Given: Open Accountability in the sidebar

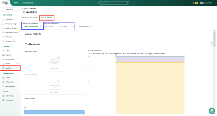Looking at the screenshot, I should [x=10, y=86].
